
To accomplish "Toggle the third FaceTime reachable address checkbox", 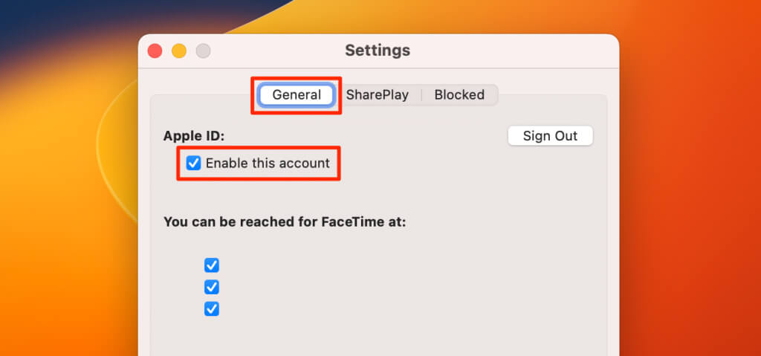I will tap(212, 309).
